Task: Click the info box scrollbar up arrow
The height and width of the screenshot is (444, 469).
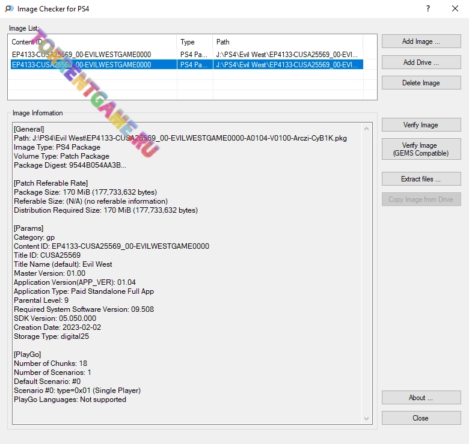Action: click(367, 128)
